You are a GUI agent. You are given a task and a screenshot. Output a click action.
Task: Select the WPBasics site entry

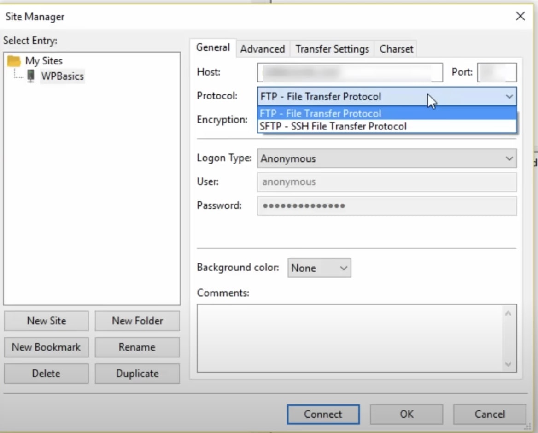pyautogui.click(x=62, y=76)
